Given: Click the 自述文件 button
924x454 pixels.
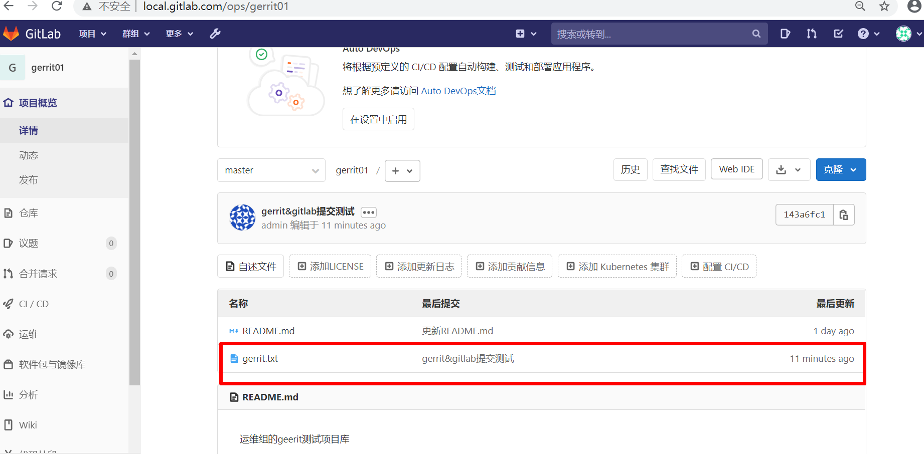Looking at the screenshot, I should [251, 266].
